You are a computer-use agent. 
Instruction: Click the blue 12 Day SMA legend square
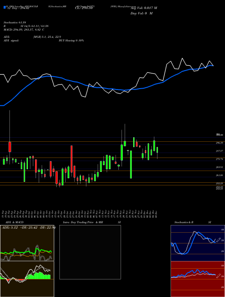(x=5, y=8)
